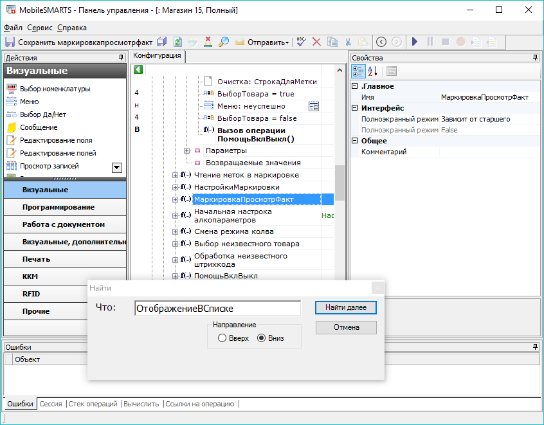Click the blue Play debug icon
This screenshot has width=544, height=425.
click(x=415, y=42)
